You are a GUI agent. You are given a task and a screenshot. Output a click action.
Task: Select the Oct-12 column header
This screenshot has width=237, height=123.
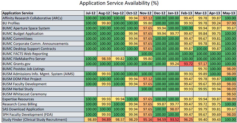point(132,13)
